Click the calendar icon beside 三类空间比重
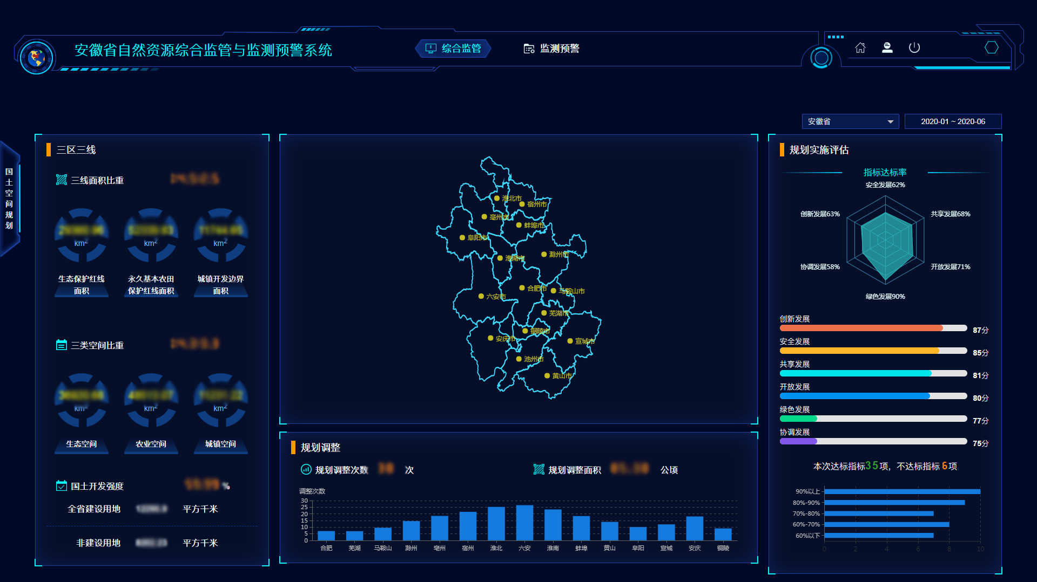This screenshot has height=582, width=1037. 61,345
